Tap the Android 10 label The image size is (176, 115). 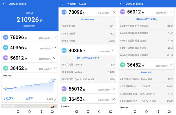tap(146, 72)
